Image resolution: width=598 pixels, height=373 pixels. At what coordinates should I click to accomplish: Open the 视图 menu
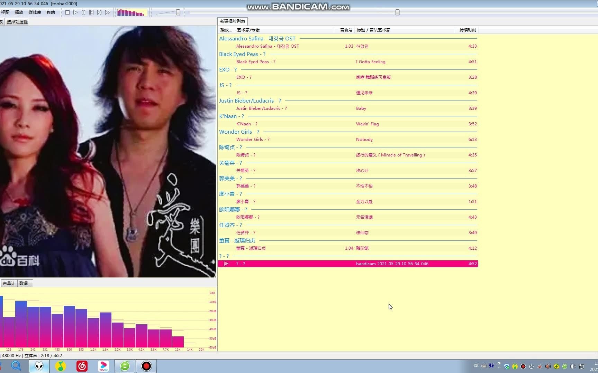5,12
